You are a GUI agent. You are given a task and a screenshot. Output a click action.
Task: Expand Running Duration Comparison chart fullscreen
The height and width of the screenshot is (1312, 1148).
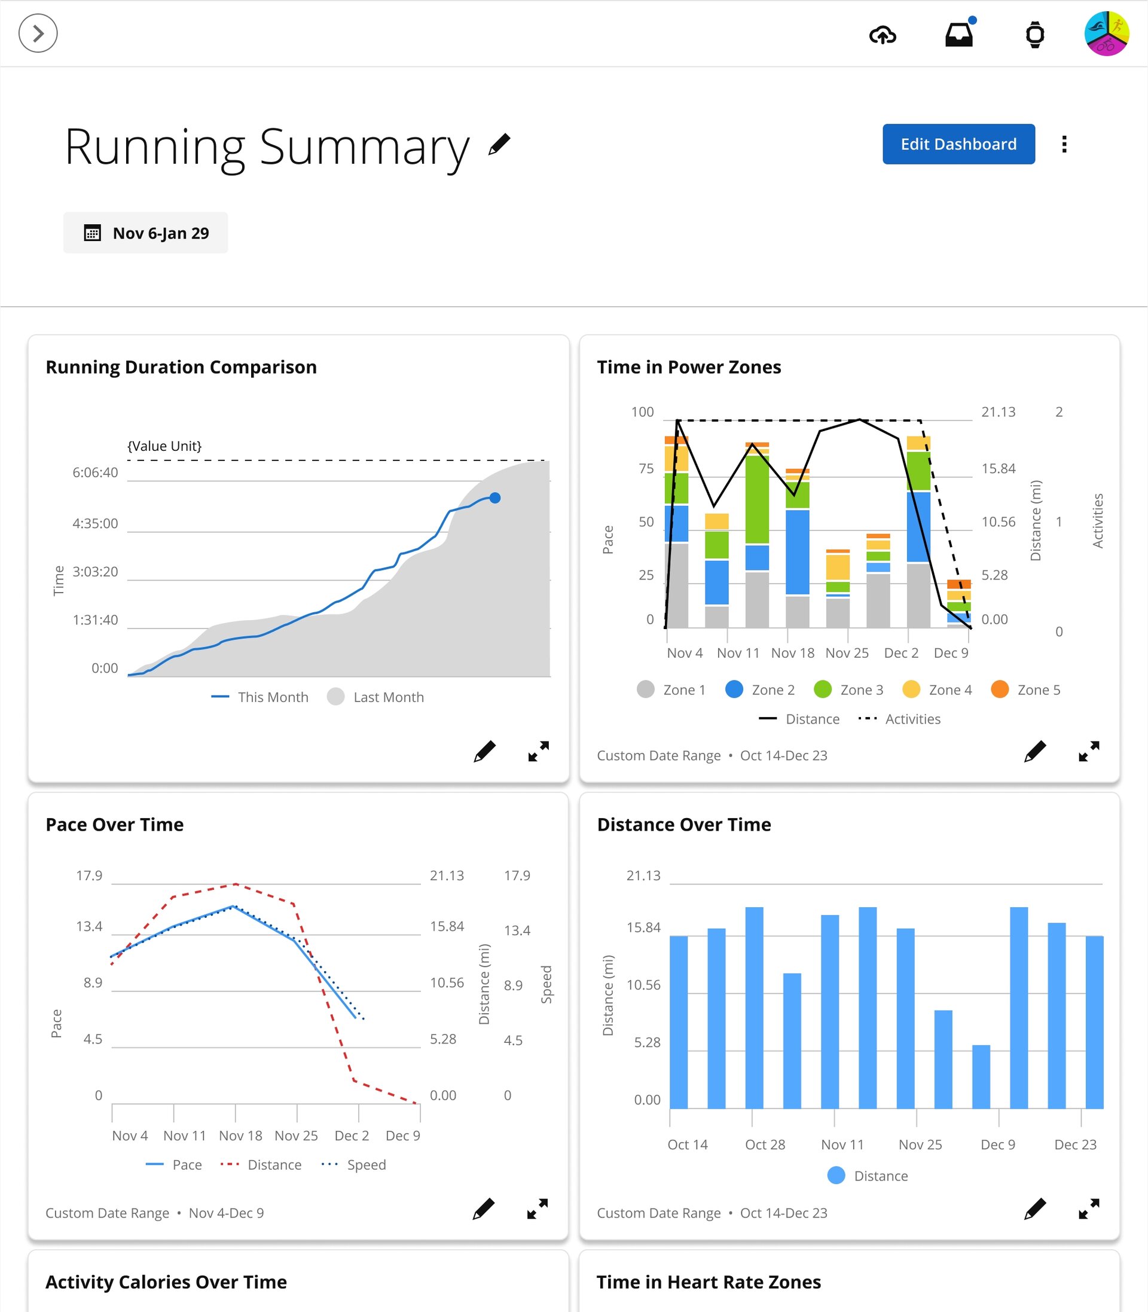point(538,752)
